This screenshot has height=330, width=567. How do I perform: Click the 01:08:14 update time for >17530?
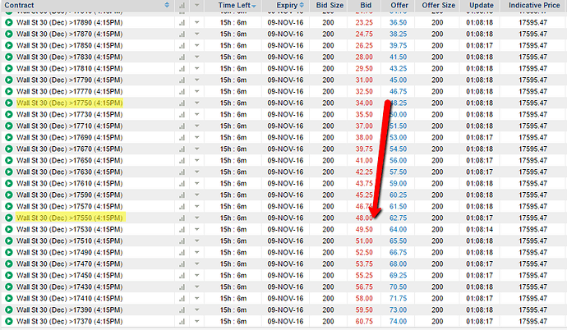click(x=479, y=229)
